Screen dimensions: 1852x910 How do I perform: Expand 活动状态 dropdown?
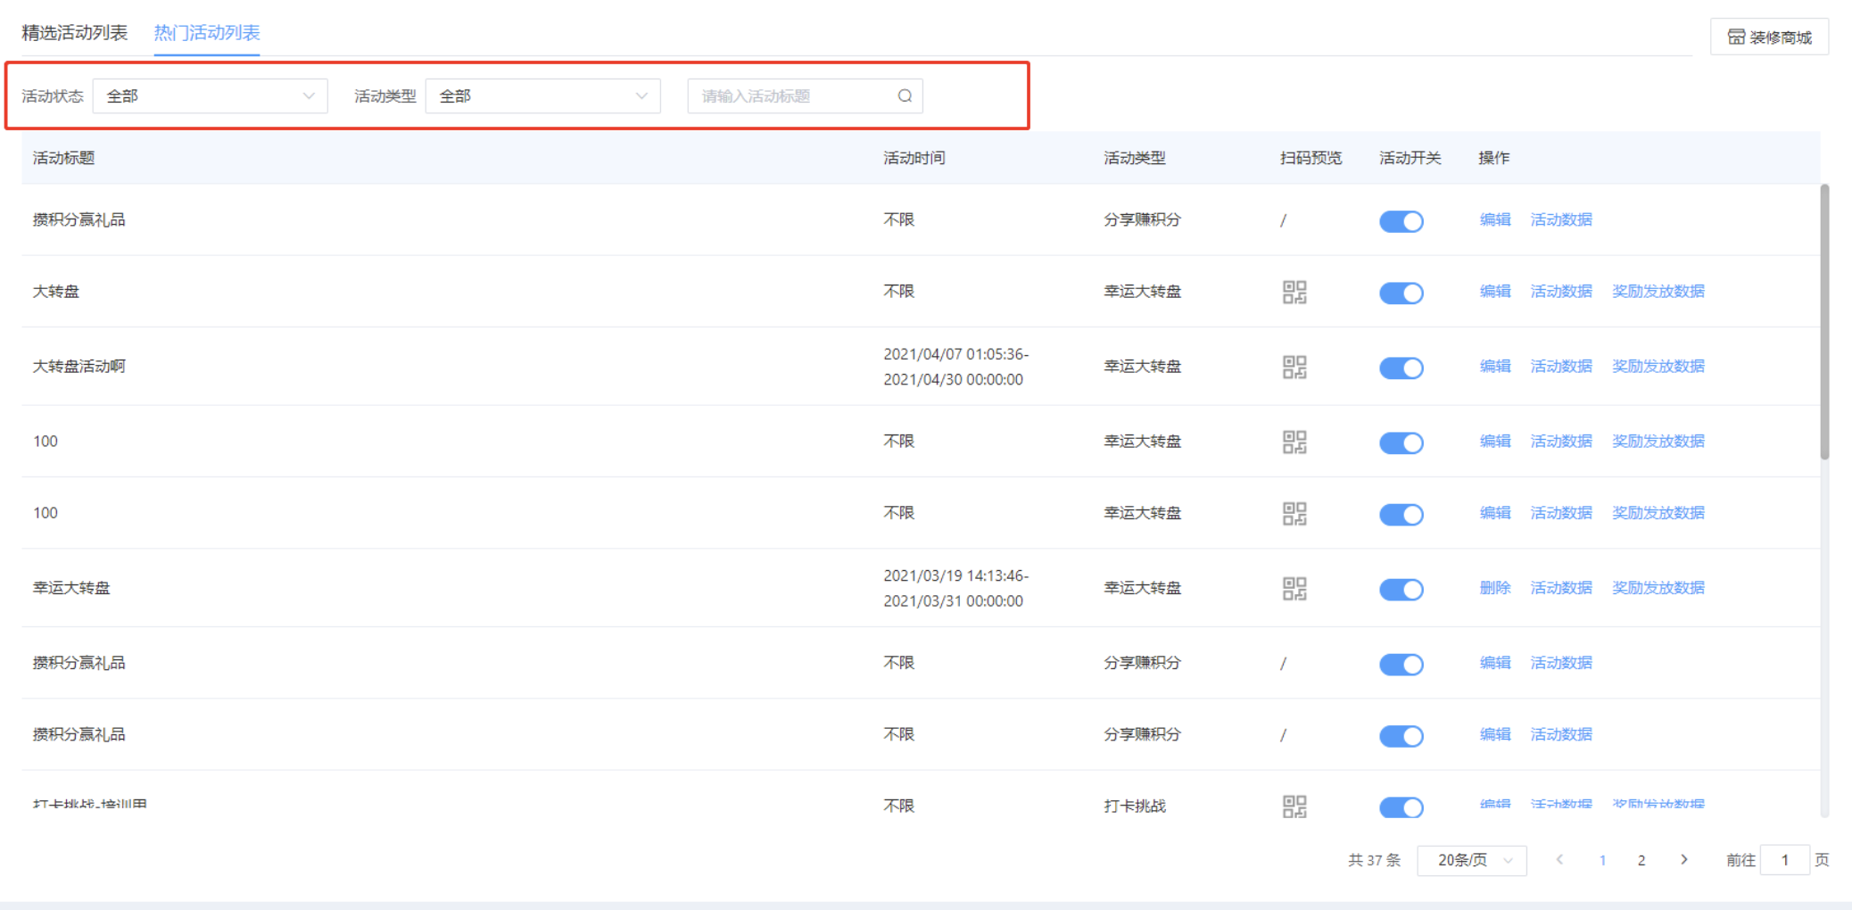[x=210, y=96]
